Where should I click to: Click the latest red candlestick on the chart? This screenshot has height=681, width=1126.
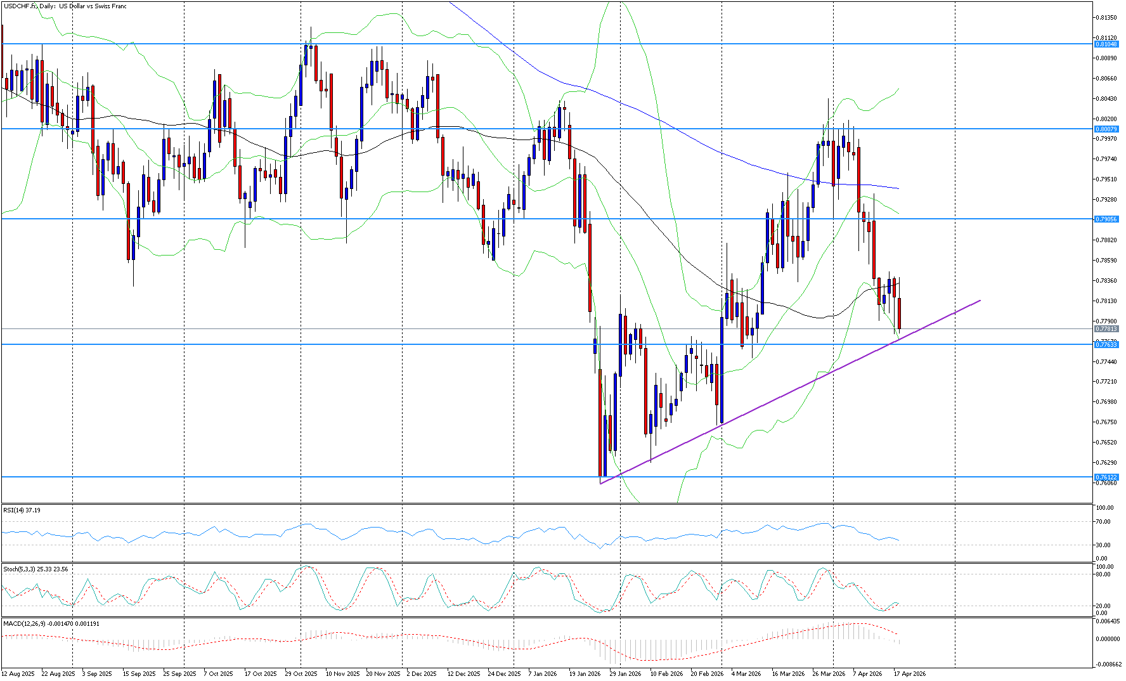pyautogui.click(x=899, y=313)
